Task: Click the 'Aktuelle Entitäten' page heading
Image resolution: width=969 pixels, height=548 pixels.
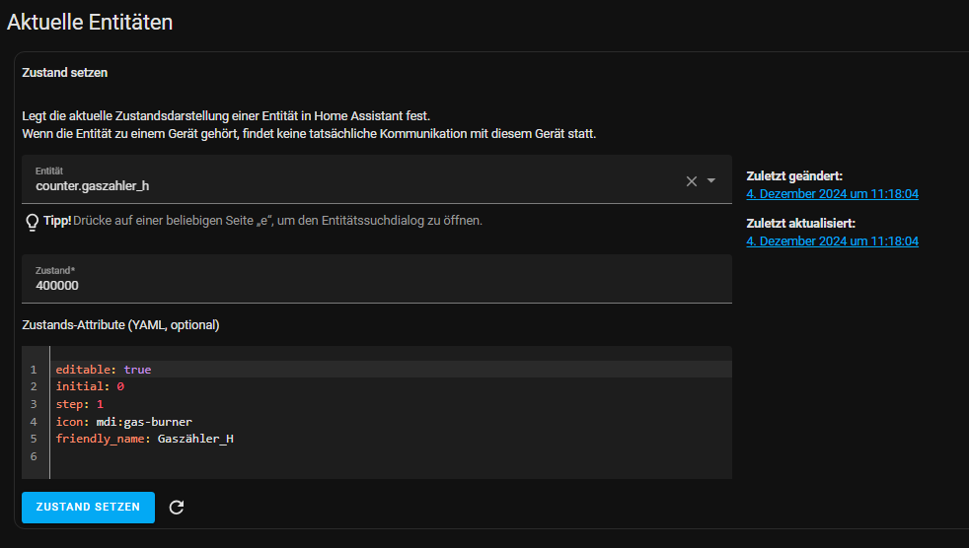Action: pyautogui.click(x=90, y=22)
